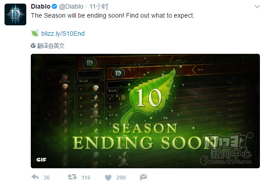The height and width of the screenshot is (185, 264).
Task: View the 36 replies count
Action: 47,178
